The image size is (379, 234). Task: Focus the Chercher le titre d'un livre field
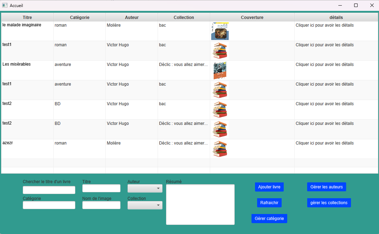point(49,190)
